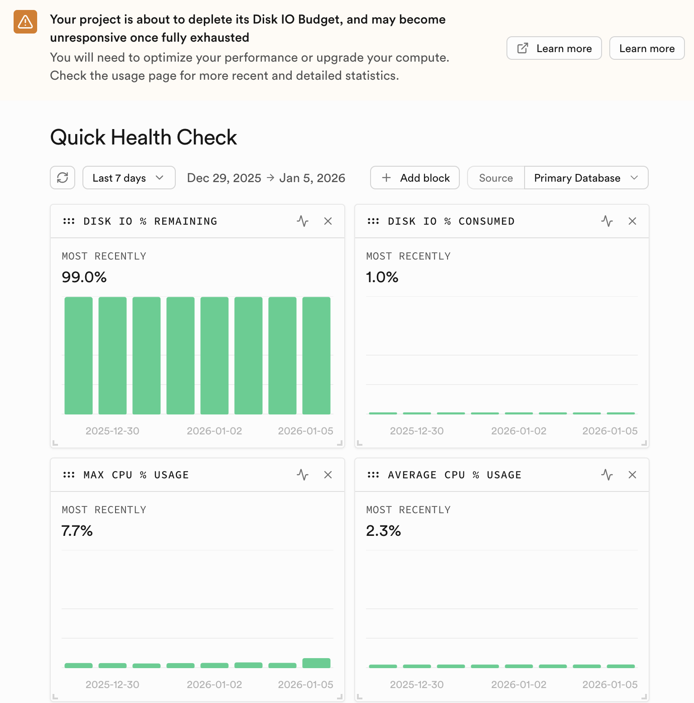Click Learn more with external link icon
This screenshot has height=703, width=694.
(x=554, y=48)
